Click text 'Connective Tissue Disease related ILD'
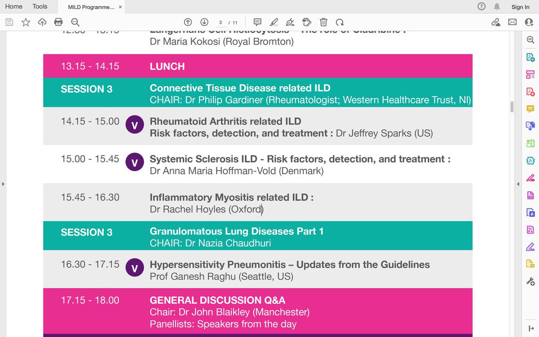The width and height of the screenshot is (539, 337). coord(240,88)
